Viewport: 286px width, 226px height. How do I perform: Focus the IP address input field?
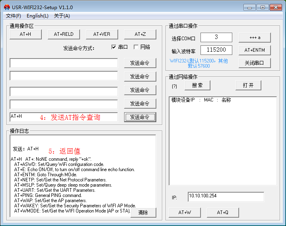226,197
